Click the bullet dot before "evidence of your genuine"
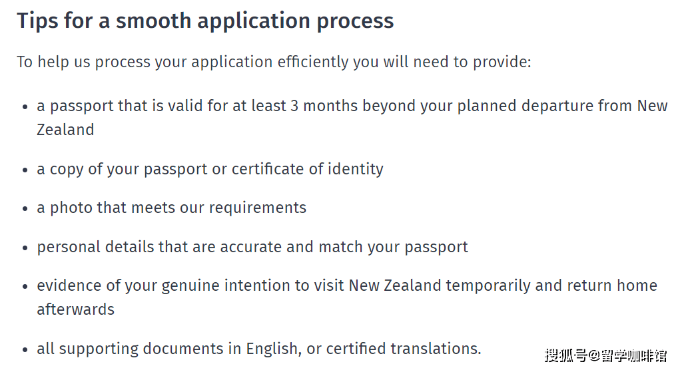 coord(25,286)
